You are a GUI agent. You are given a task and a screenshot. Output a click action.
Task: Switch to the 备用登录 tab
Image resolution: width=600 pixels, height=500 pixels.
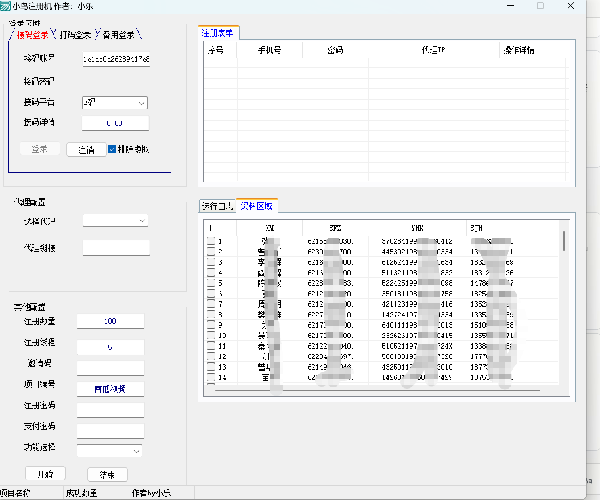coord(119,35)
